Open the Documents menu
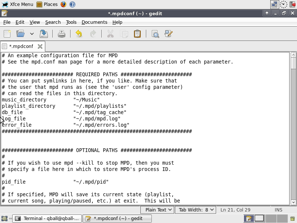 click(x=94, y=22)
